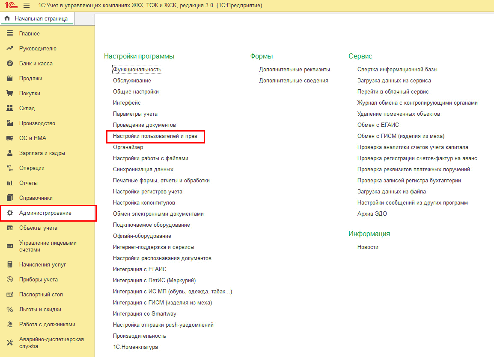This screenshot has width=494, height=357.
Task: Click the Работа с должниками gavel icon
Action: click(10, 324)
